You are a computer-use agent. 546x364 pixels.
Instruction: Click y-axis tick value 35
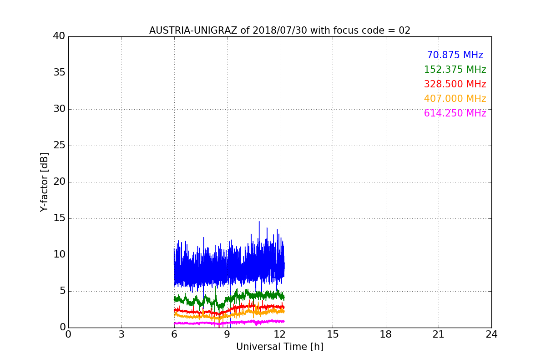(59, 73)
